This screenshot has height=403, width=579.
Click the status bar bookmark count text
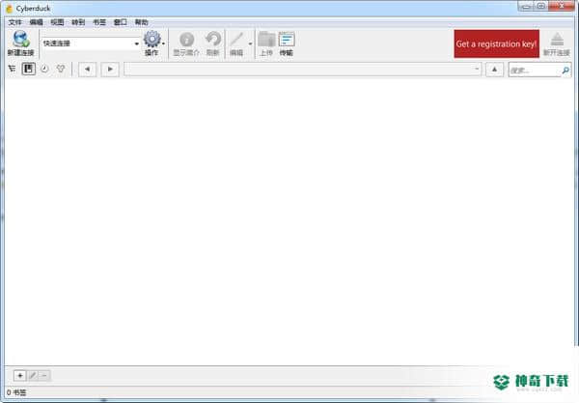(x=16, y=392)
